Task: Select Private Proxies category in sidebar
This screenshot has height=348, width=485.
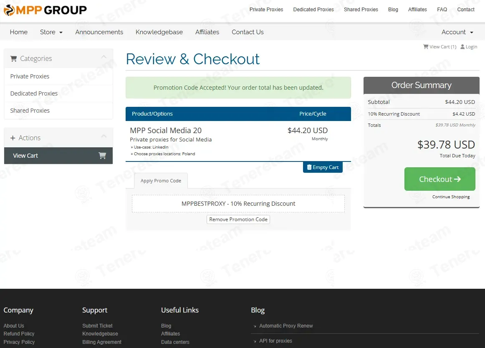Action: point(58,76)
